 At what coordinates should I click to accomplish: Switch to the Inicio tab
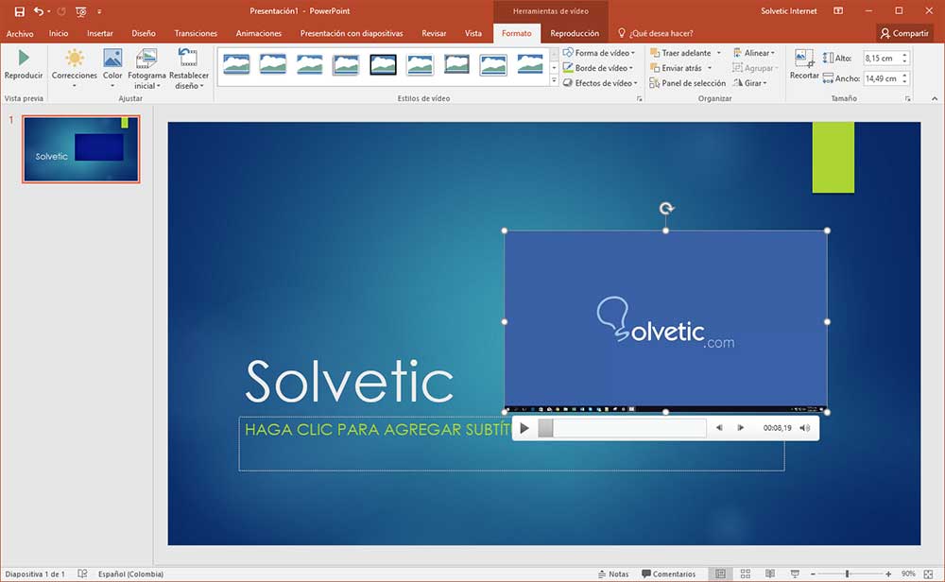[x=59, y=34]
